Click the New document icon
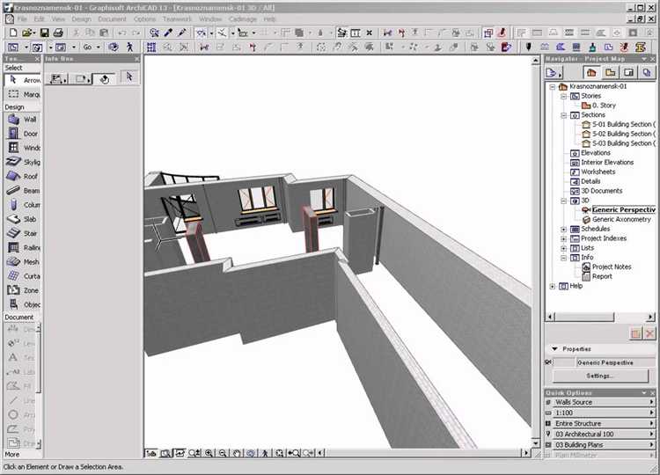660x475 pixels. [13, 33]
